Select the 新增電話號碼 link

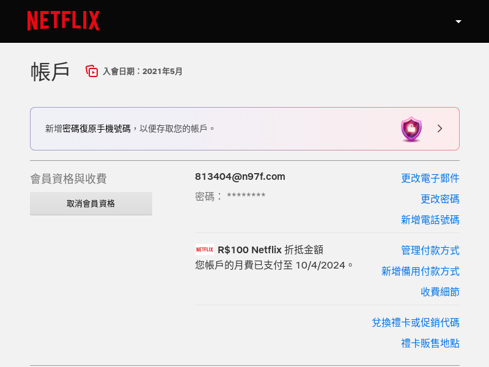click(x=430, y=220)
